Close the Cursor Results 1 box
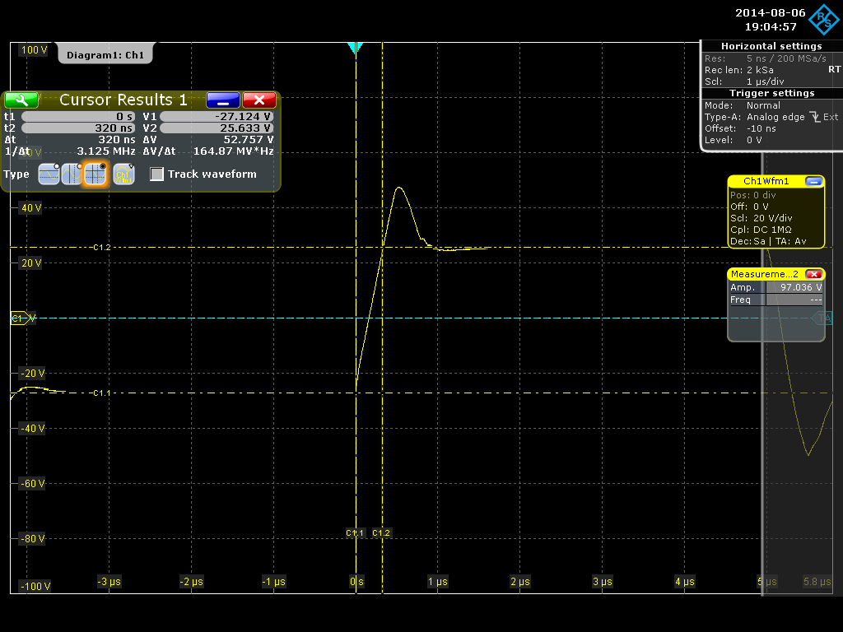843x632 pixels. (x=259, y=100)
